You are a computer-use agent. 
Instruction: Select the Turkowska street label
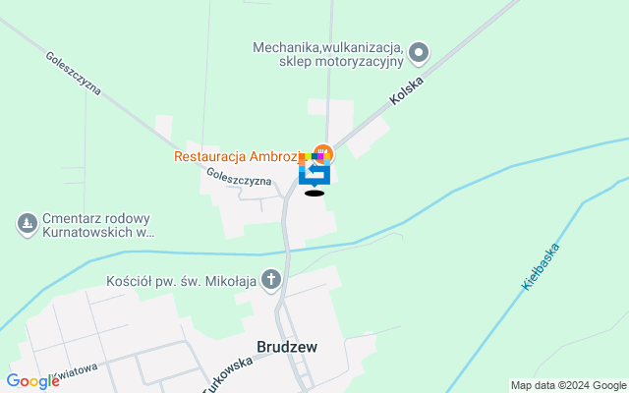227,375
